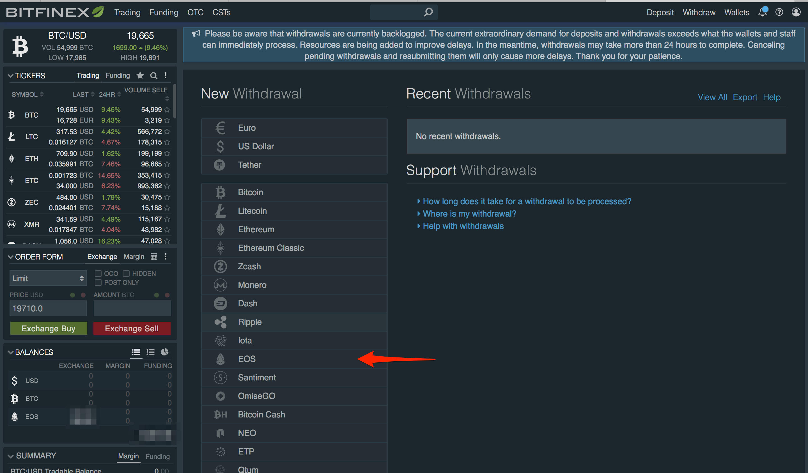Click the top search magnifier icon
Viewport: 808px width, 473px height.
(x=428, y=12)
